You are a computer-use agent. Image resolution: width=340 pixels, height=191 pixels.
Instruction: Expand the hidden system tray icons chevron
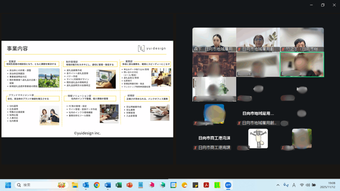(x=278, y=185)
